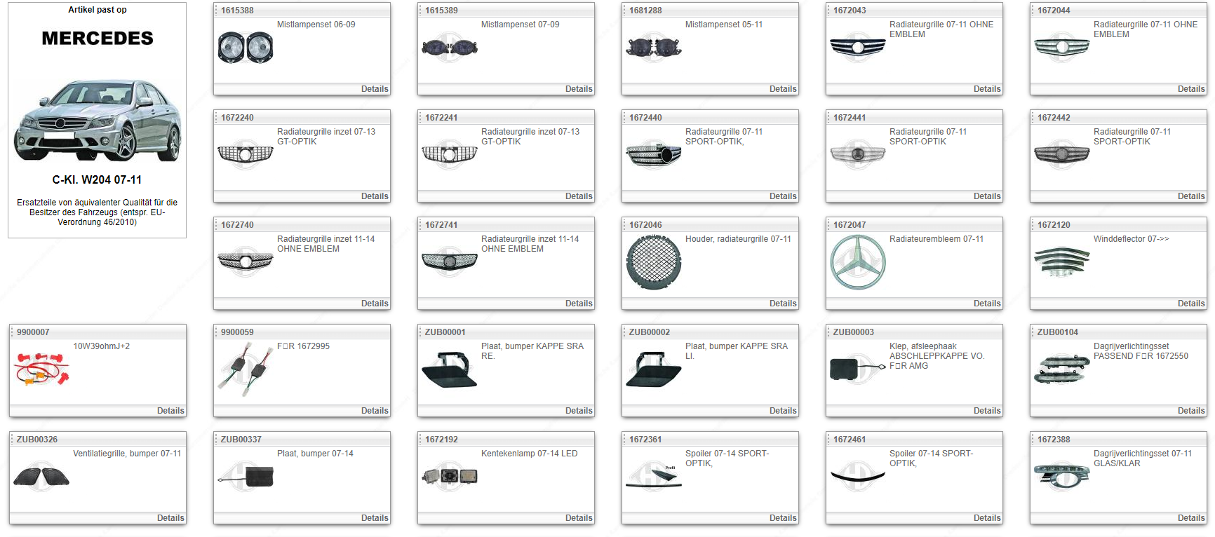The image size is (1215, 537).
Task: Open Details for GT-OPTIK grille 1672240
Action: [x=375, y=196]
